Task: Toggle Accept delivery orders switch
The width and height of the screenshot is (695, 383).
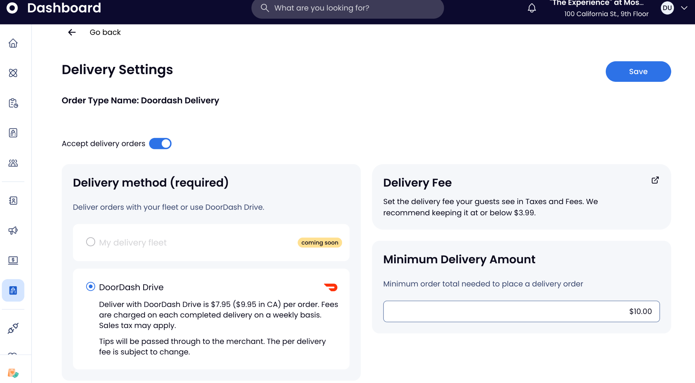Action: pos(160,144)
